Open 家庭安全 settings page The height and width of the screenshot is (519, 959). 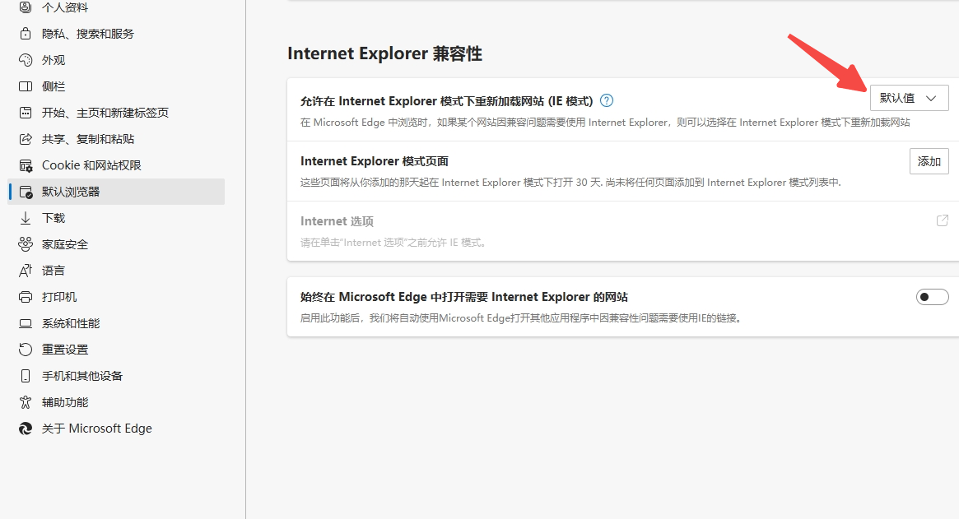click(116, 244)
